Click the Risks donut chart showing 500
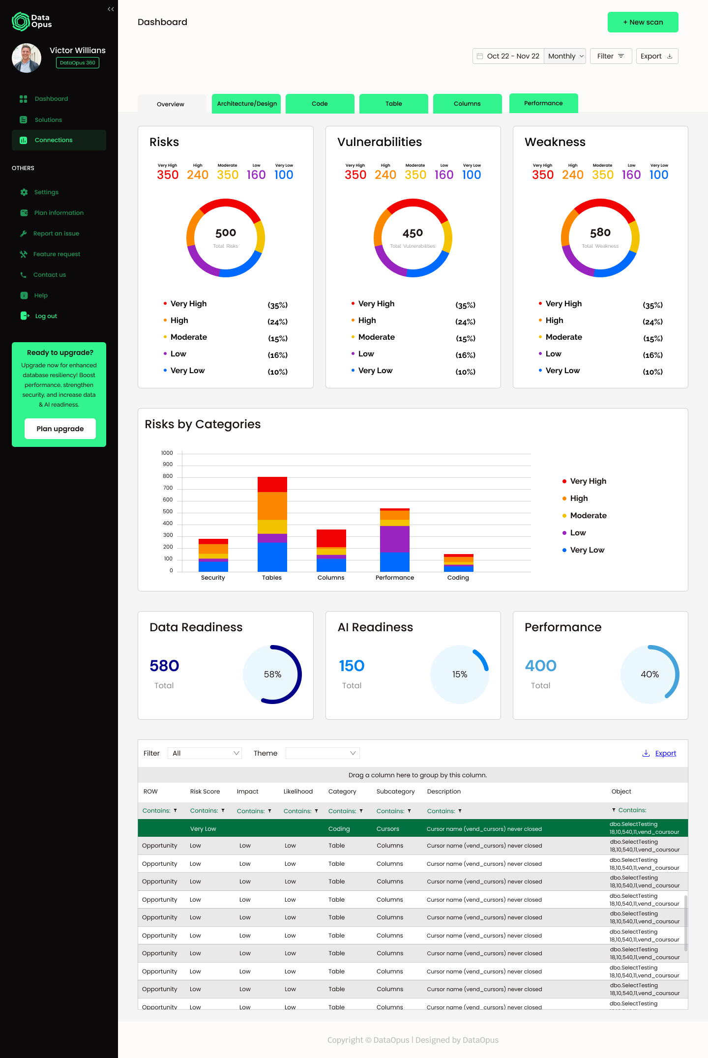The image size is (708, 1058). pyautogui.click(x=226, y=238)
